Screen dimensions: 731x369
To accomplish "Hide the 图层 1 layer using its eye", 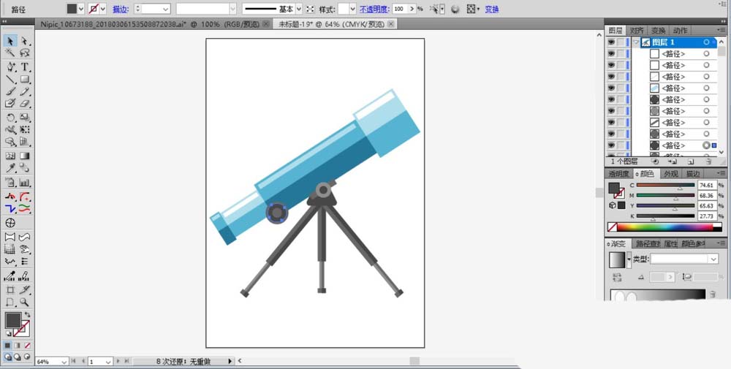I will click(x=611, y=42).
